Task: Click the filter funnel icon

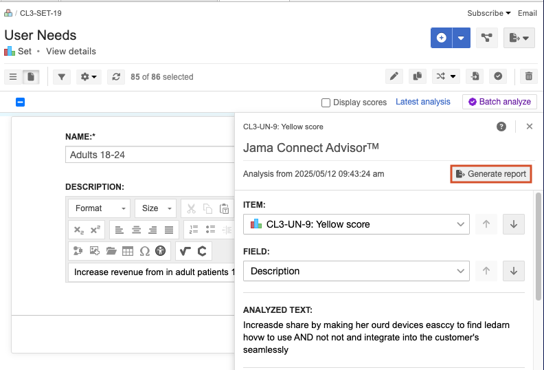Action: coord(62,77)
